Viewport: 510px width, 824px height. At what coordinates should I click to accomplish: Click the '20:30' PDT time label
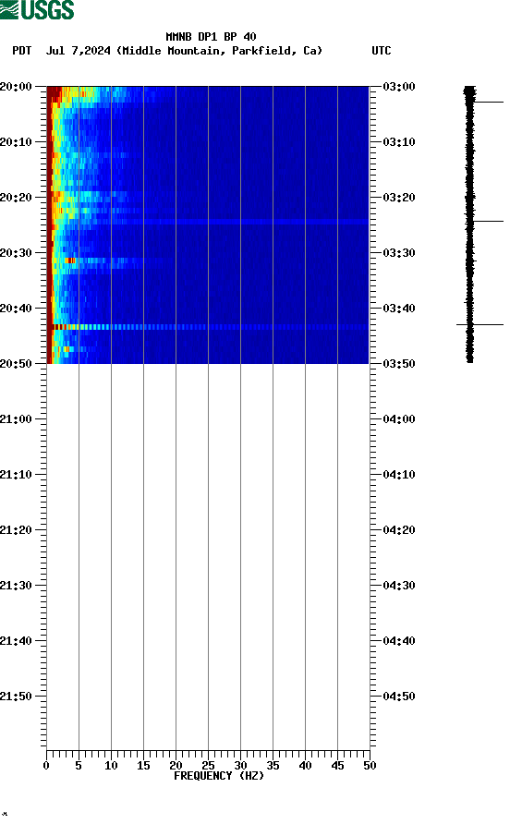pos(16,253)
